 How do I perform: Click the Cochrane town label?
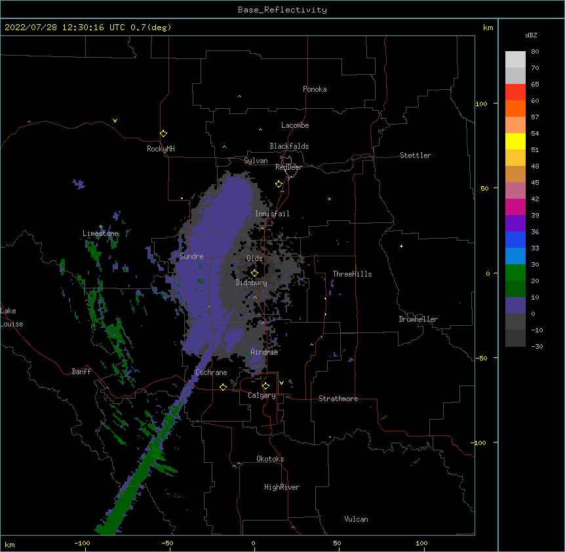pos(211,372)
